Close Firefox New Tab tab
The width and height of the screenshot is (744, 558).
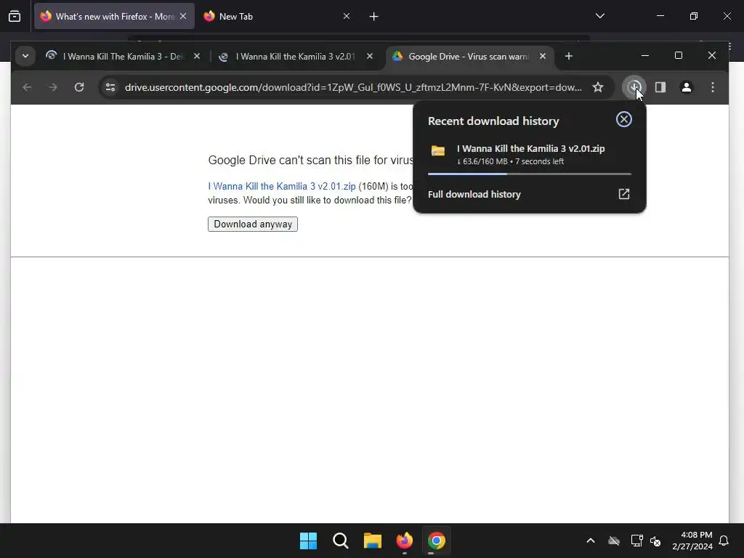[x=347, y=16]
